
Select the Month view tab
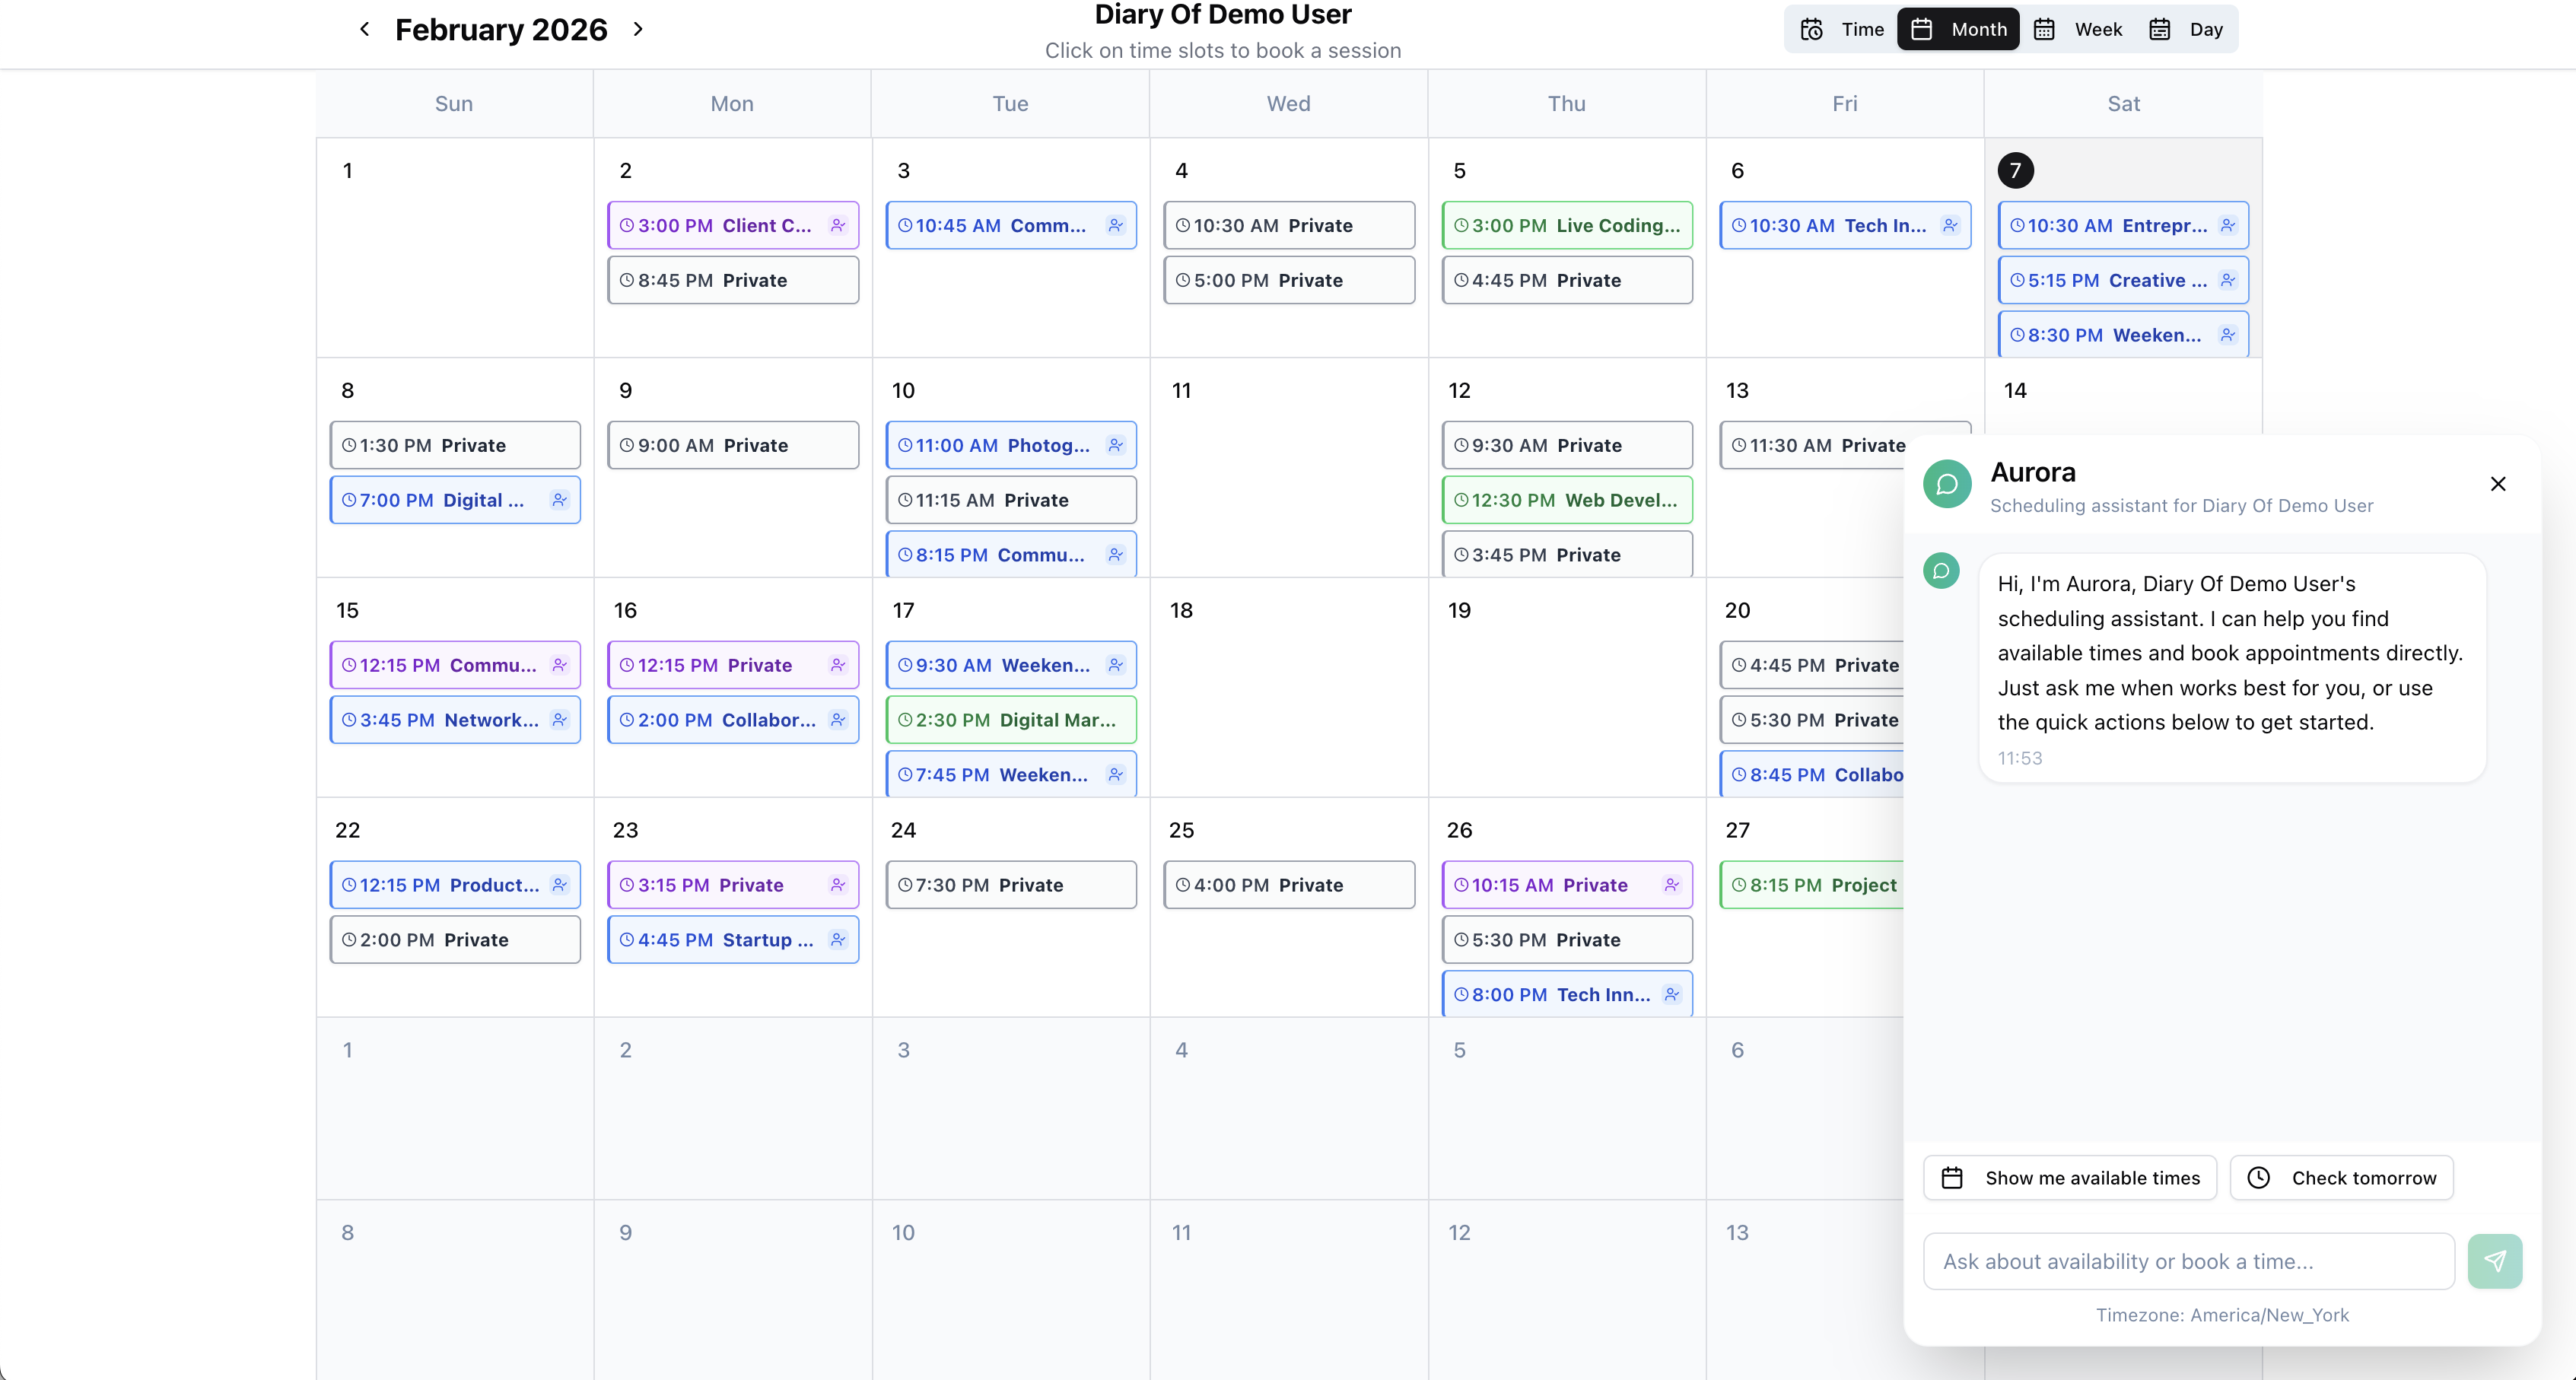1958,29
